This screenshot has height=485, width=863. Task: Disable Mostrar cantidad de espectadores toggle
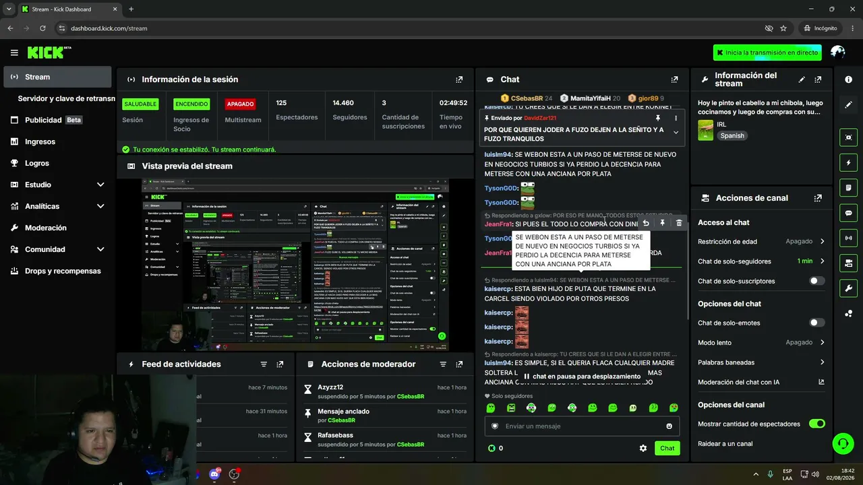point(816,424)
